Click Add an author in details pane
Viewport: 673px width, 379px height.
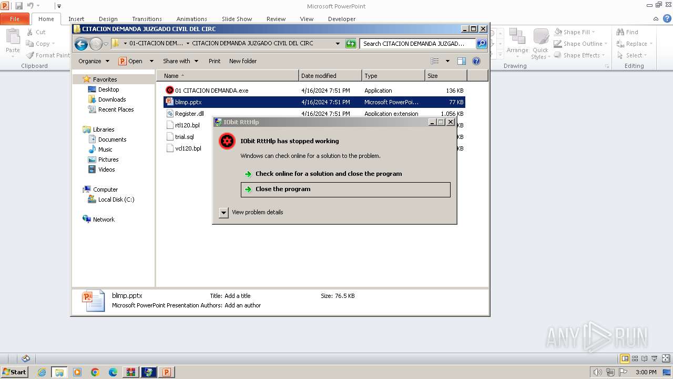click(x=242, y=305)
